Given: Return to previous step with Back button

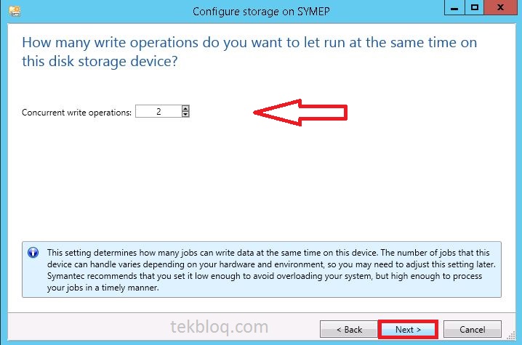Looking at the screenshot, I should click(349, 329).
